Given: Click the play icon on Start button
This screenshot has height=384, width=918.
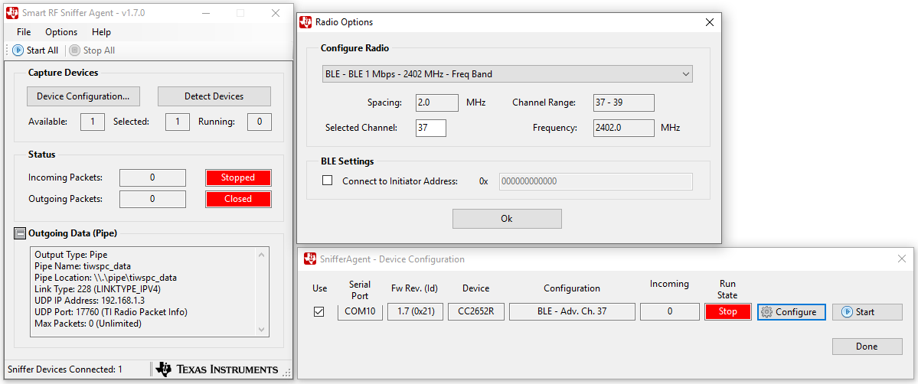Looking at the screenshot, I should point(847,312).
